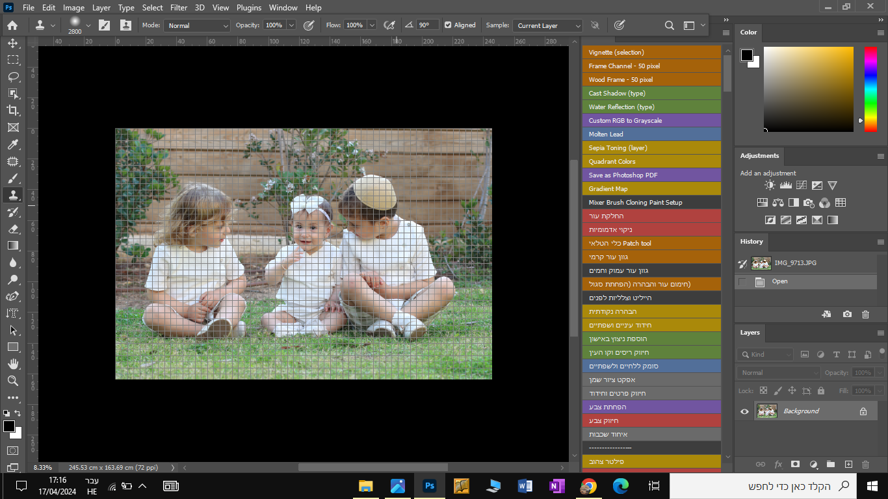The height and width of the screenshot is (499, 888).
Task: Select the Zoom tool
Action: coord(12,381)
